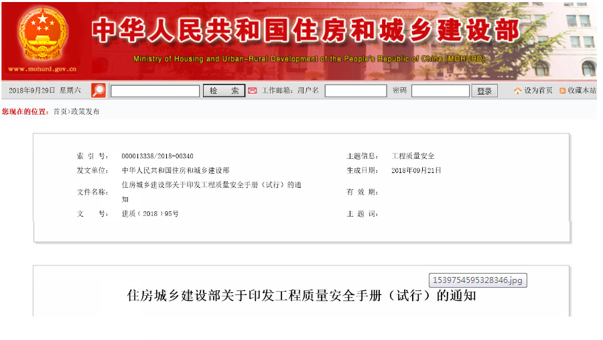Open the 设为首页 link
Viewport: 603px width, 340px height.
point(539,91)
